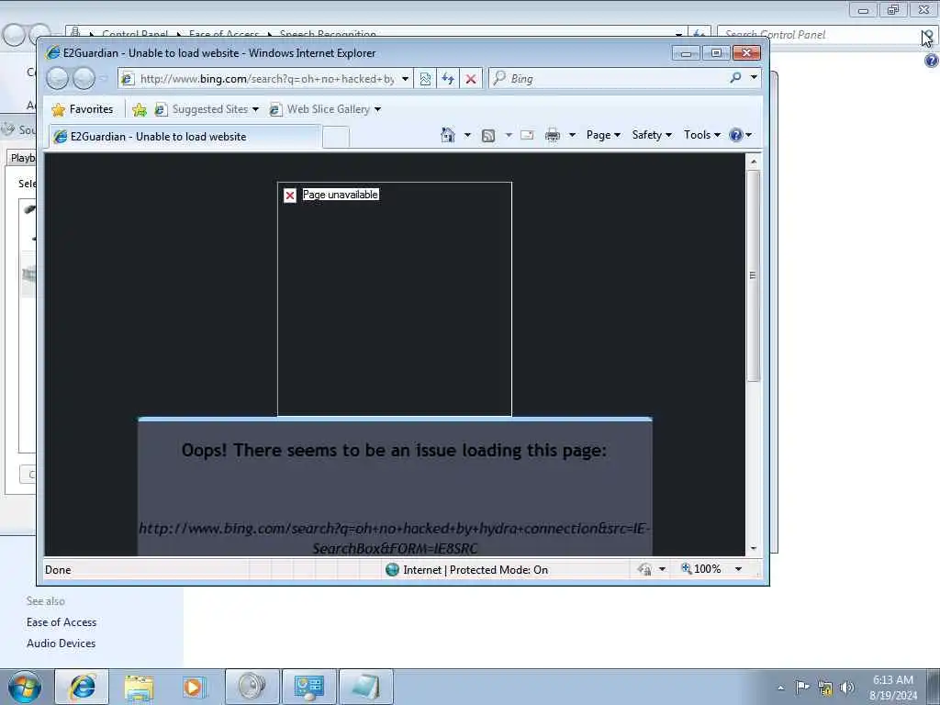Click the Control Panel help icon

(931, 61)
